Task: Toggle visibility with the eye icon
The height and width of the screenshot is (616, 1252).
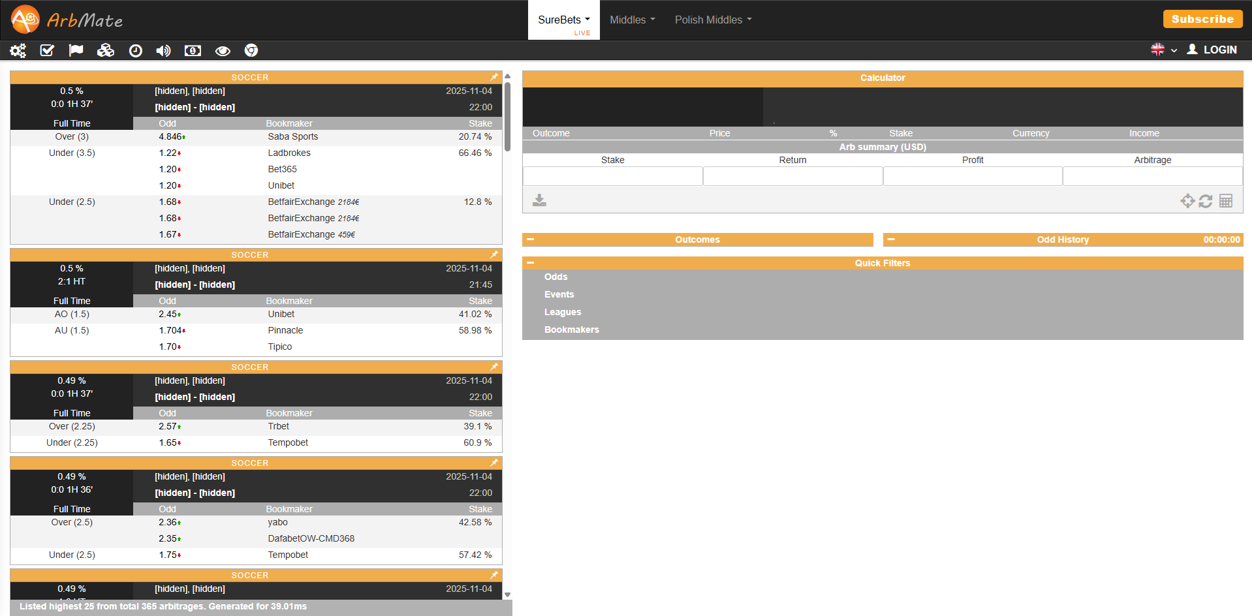Action: click(x=223, y=50)
